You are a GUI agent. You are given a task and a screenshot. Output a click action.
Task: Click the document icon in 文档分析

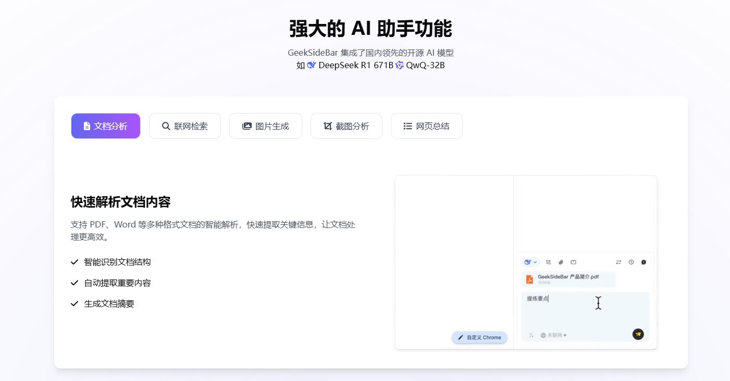[x=87, y=126]
